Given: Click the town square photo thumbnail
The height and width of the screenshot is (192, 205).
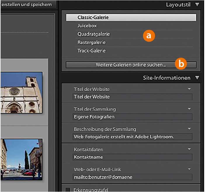Looking at the screenshot, I should [21, 160].
